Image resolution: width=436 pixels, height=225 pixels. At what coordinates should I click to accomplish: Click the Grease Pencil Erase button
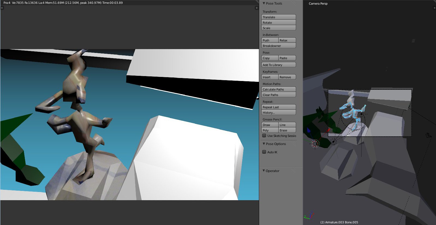(287, 130)
